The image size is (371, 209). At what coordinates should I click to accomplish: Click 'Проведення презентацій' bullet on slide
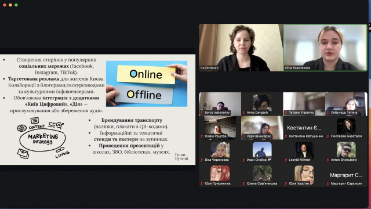[129, 146]
